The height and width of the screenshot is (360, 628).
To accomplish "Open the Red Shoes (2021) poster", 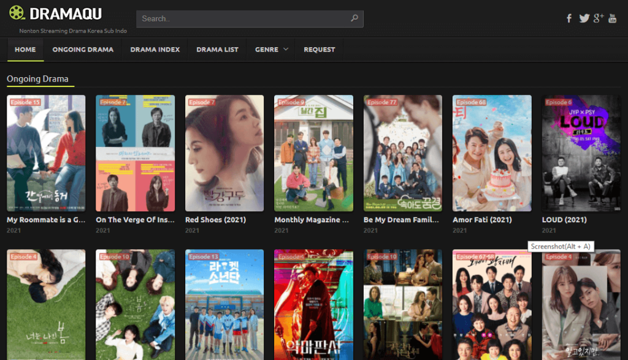I will coord(224,153).
